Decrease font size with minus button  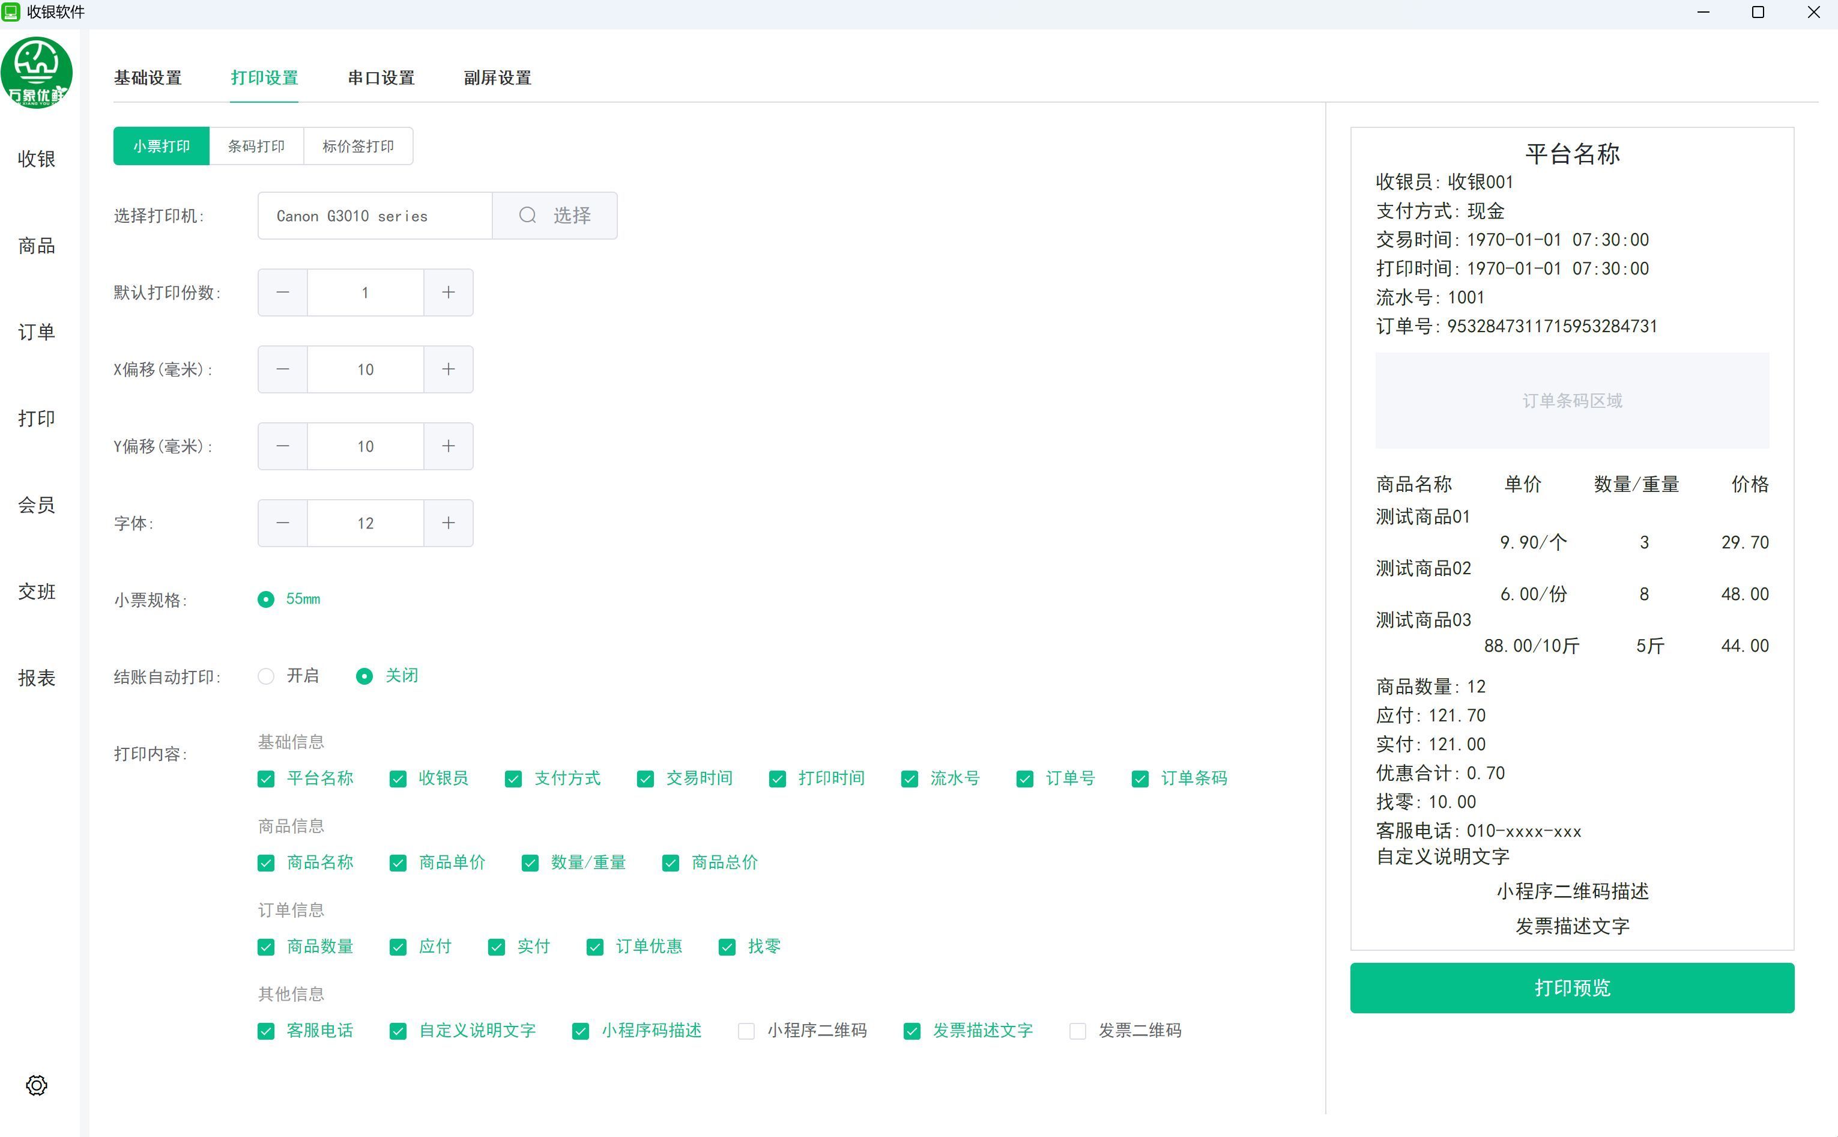(x=283, y=523)
